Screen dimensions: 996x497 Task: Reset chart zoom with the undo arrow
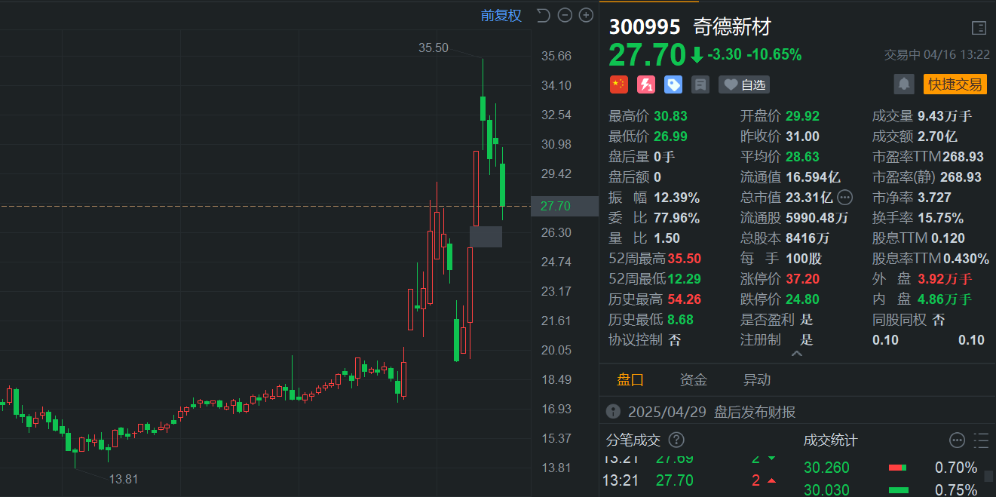543,15
